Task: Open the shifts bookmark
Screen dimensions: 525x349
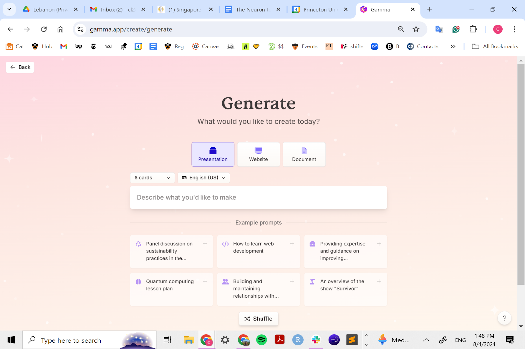Action: (x=352, y=46)
